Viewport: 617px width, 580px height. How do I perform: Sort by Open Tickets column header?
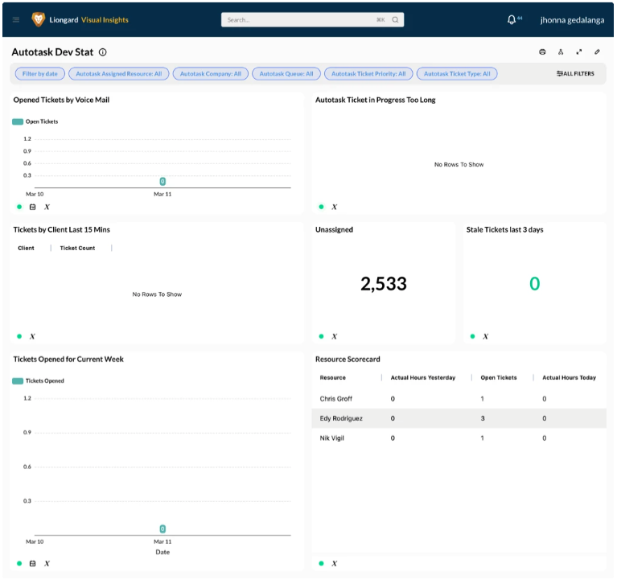coord(499,377)
